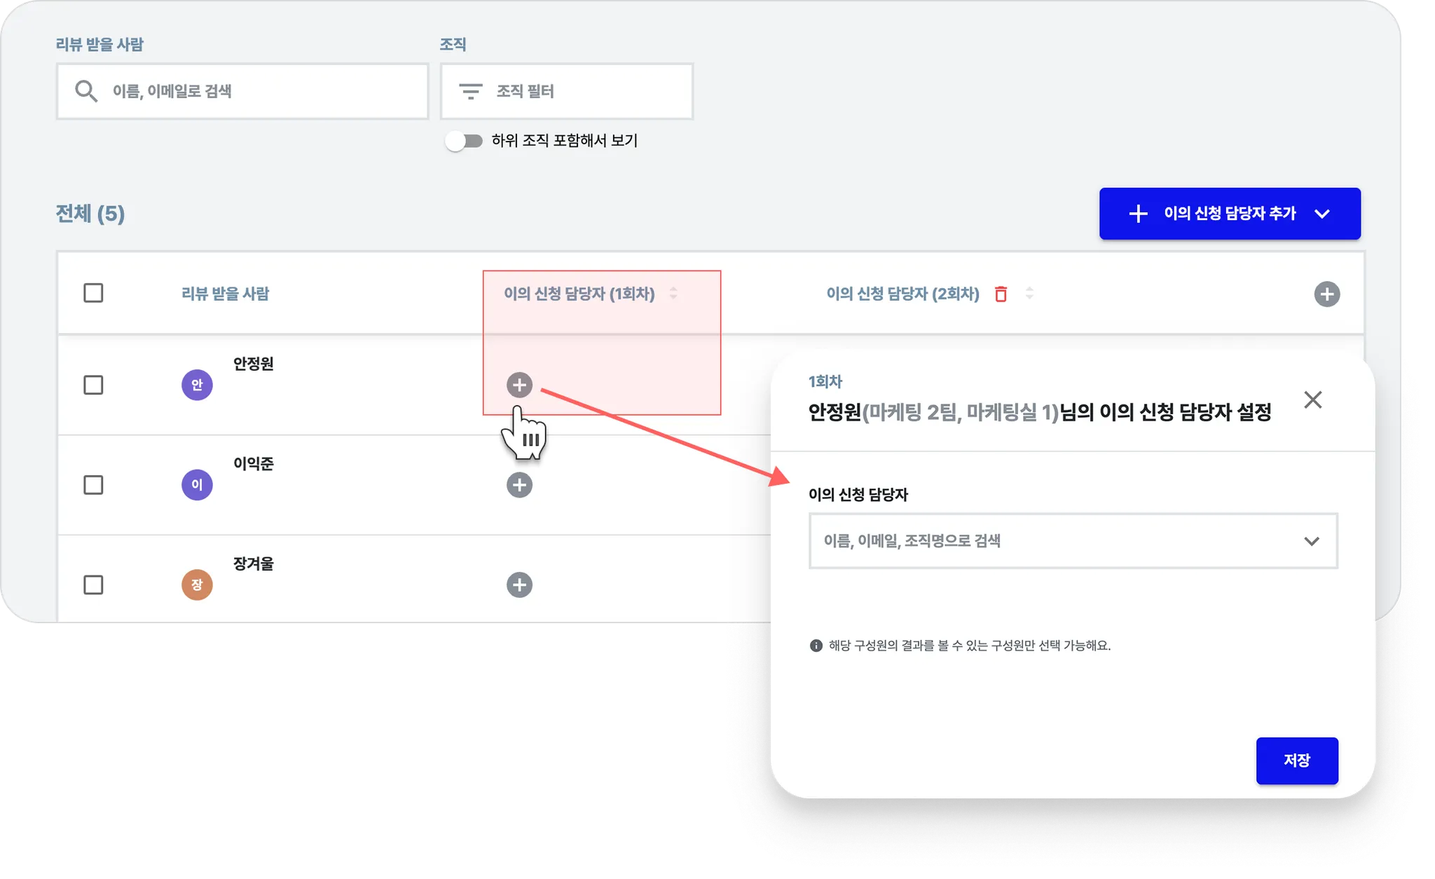Check the checkbox for 안정원
The height and width of the screenshot is (879, 1435).
click(93, 385)
